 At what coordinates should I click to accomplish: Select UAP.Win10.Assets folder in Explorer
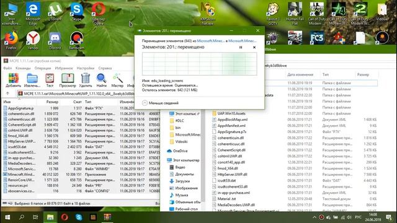[x=231, y=113]
